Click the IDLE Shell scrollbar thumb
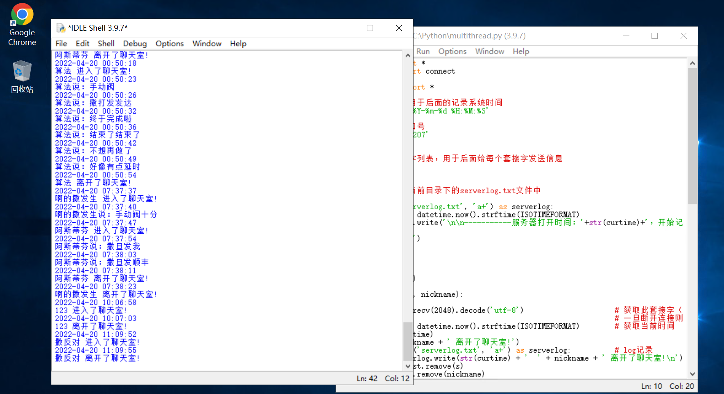Viewport: 724px width, 394px height. pos(407,341)
